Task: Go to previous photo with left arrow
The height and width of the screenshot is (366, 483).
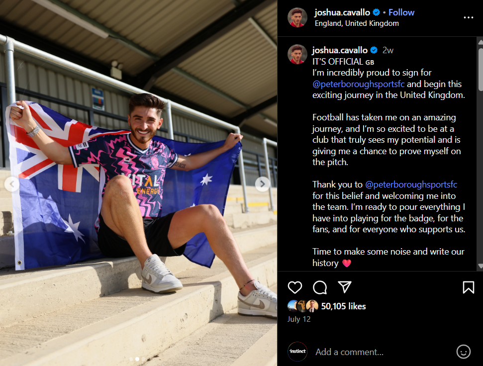Action: (x=12, y=184)
